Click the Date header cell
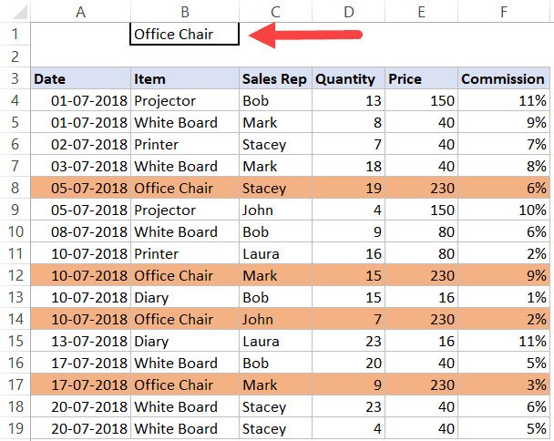The image size is (554, 441). coord(81,79)
